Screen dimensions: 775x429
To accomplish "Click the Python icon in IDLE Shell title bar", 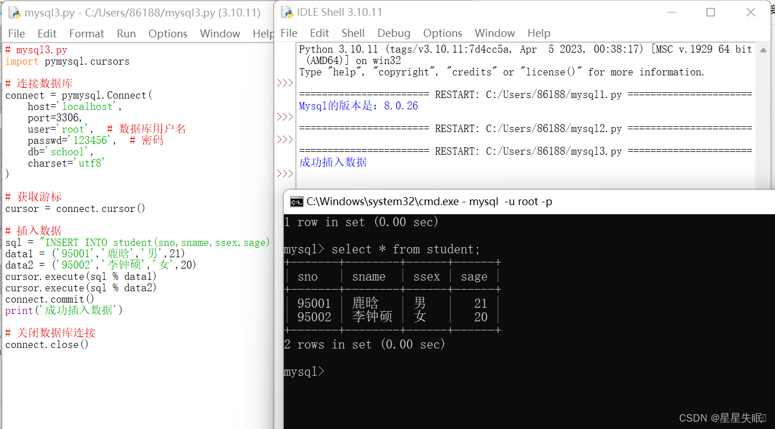I will click(x=286, y=11).
